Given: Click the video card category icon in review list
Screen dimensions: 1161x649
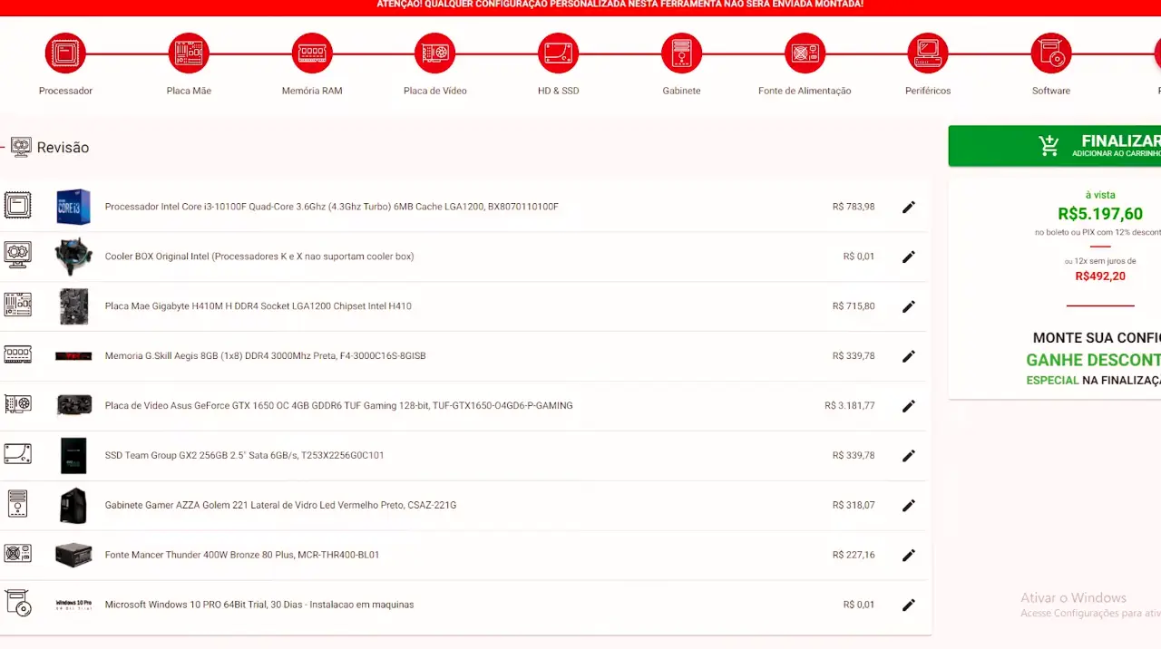Looking at the screenshot, I should click(x=17, y=403).
